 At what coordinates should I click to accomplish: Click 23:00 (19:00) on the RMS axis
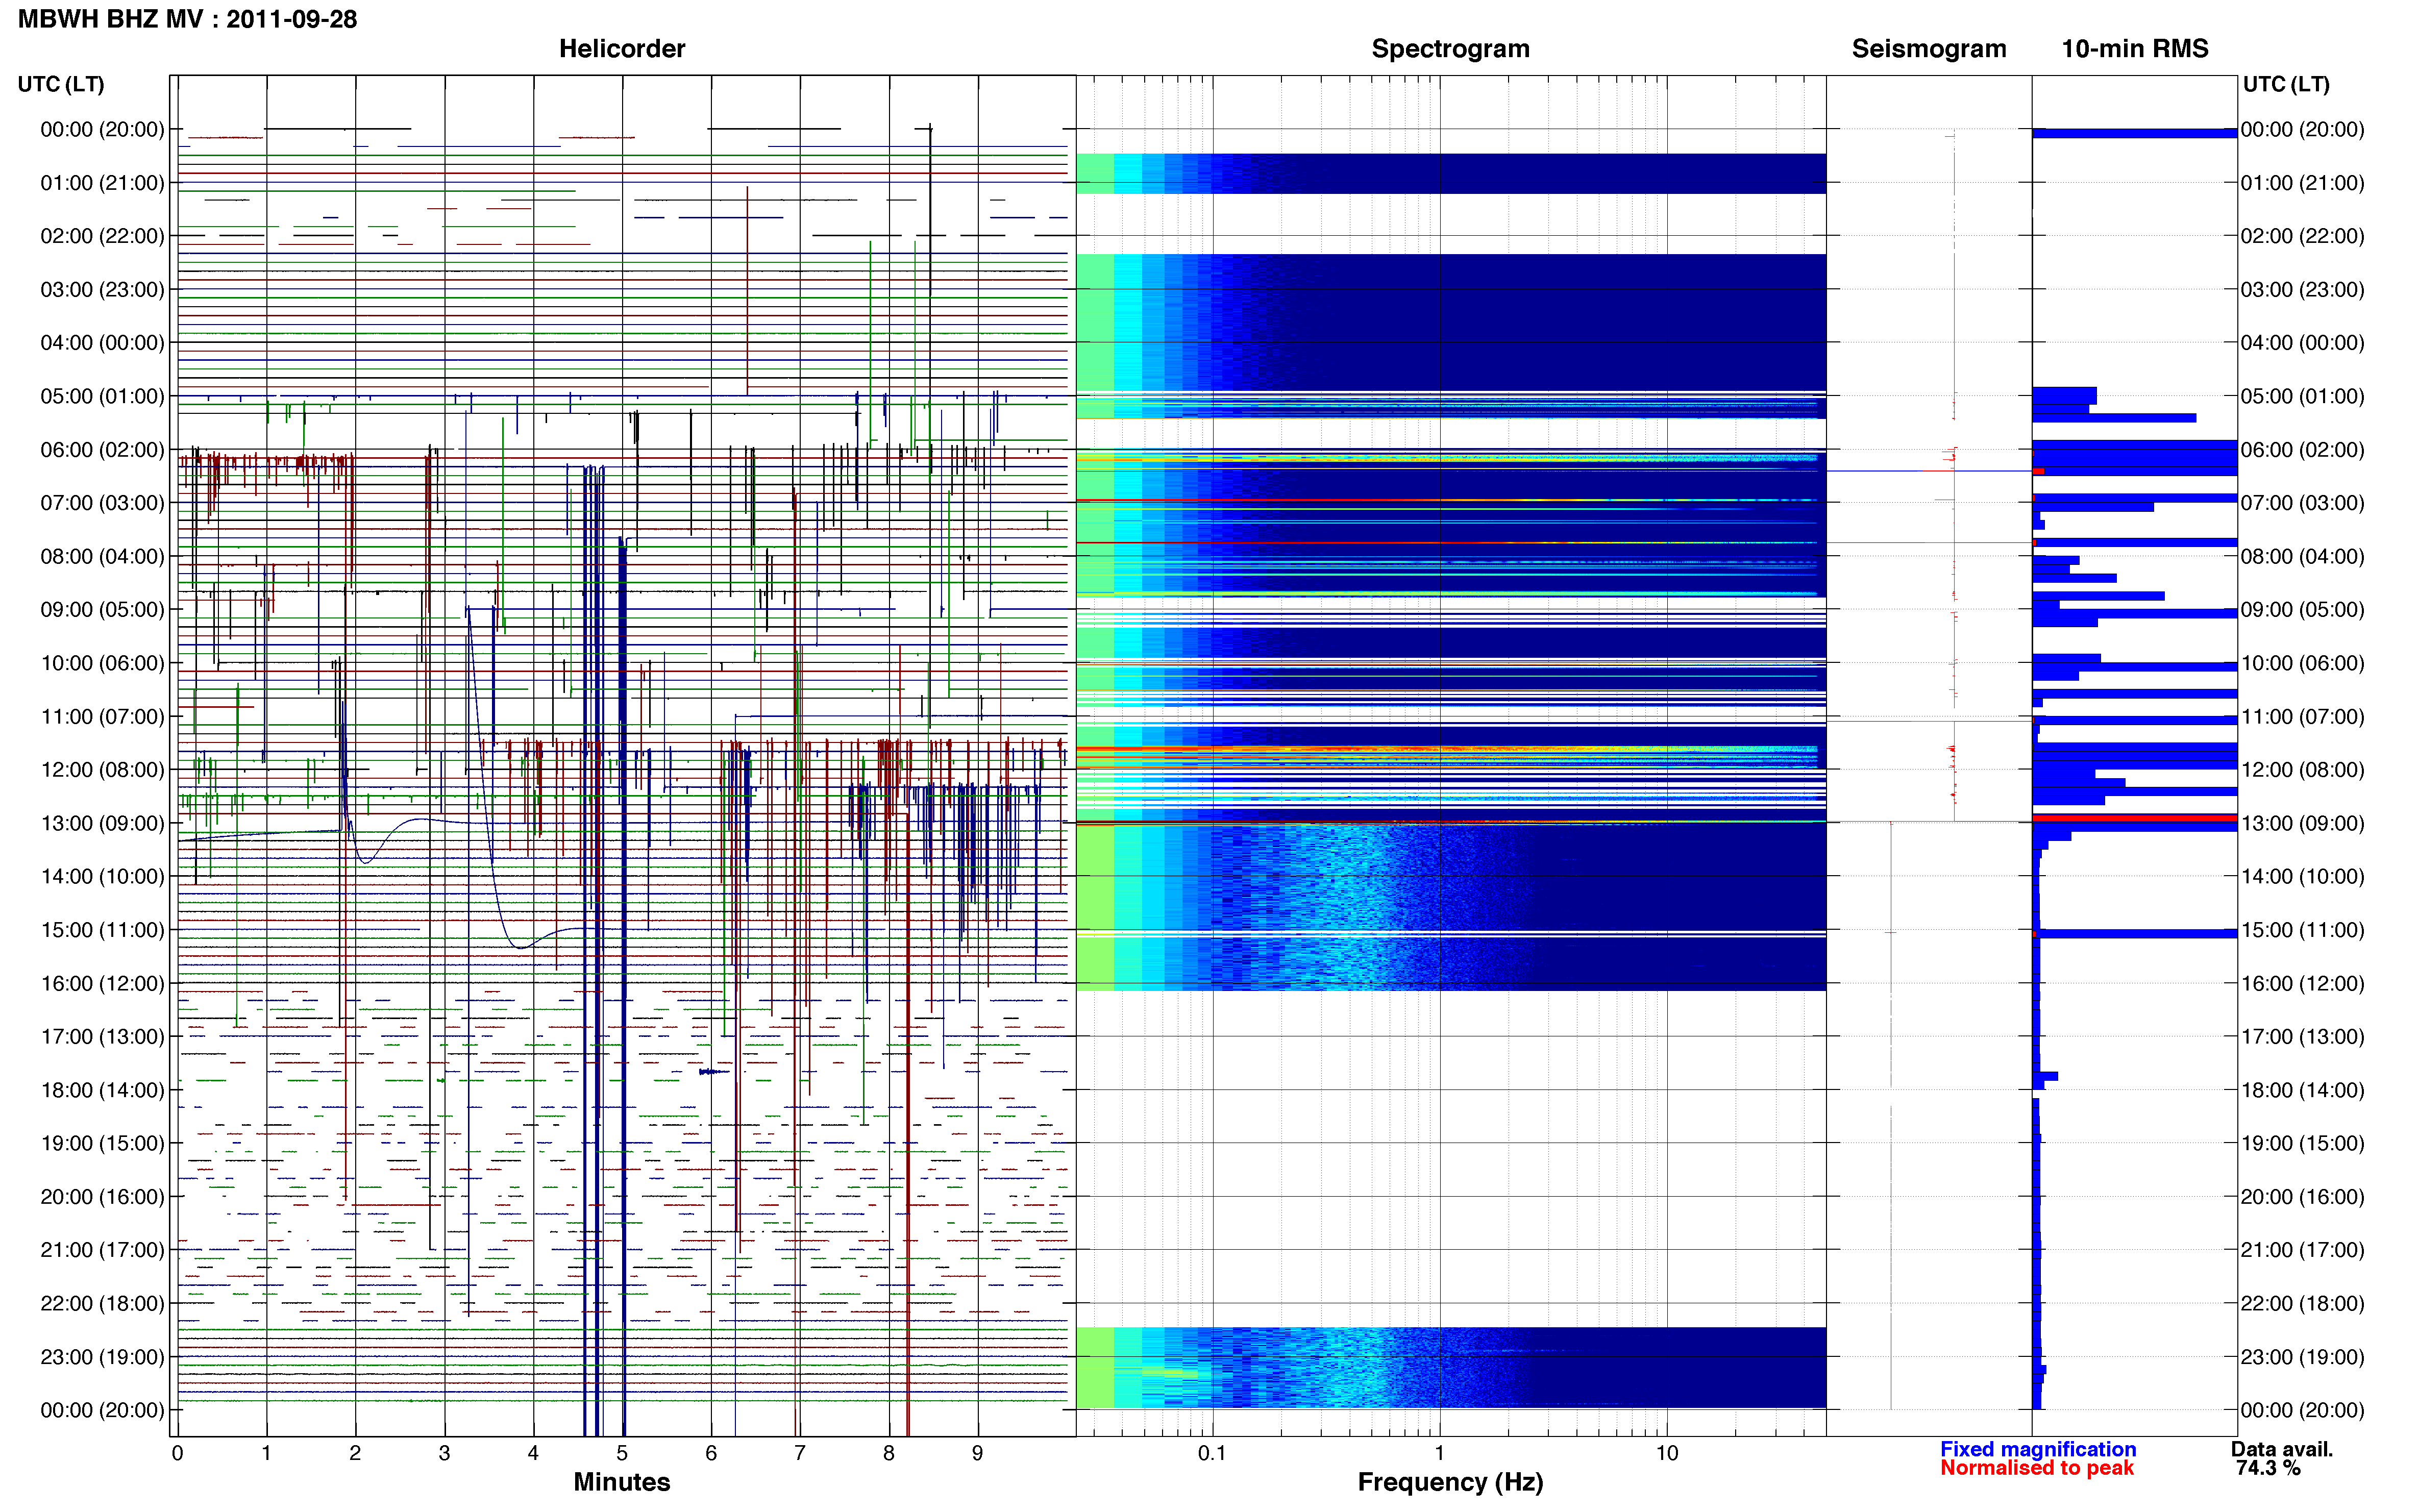pos(2303,1357)
